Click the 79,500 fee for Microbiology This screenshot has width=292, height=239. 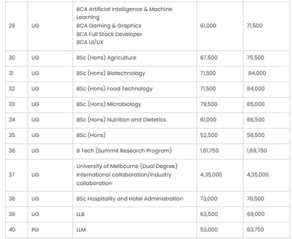click(209, 104)
